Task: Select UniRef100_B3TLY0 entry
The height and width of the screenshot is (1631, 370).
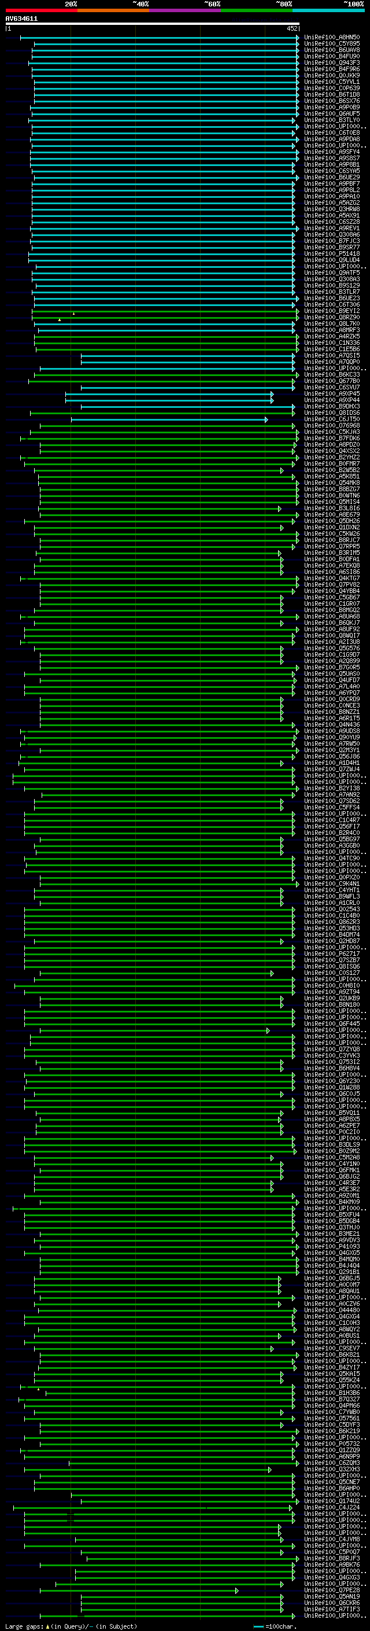Action: point(332,120)
